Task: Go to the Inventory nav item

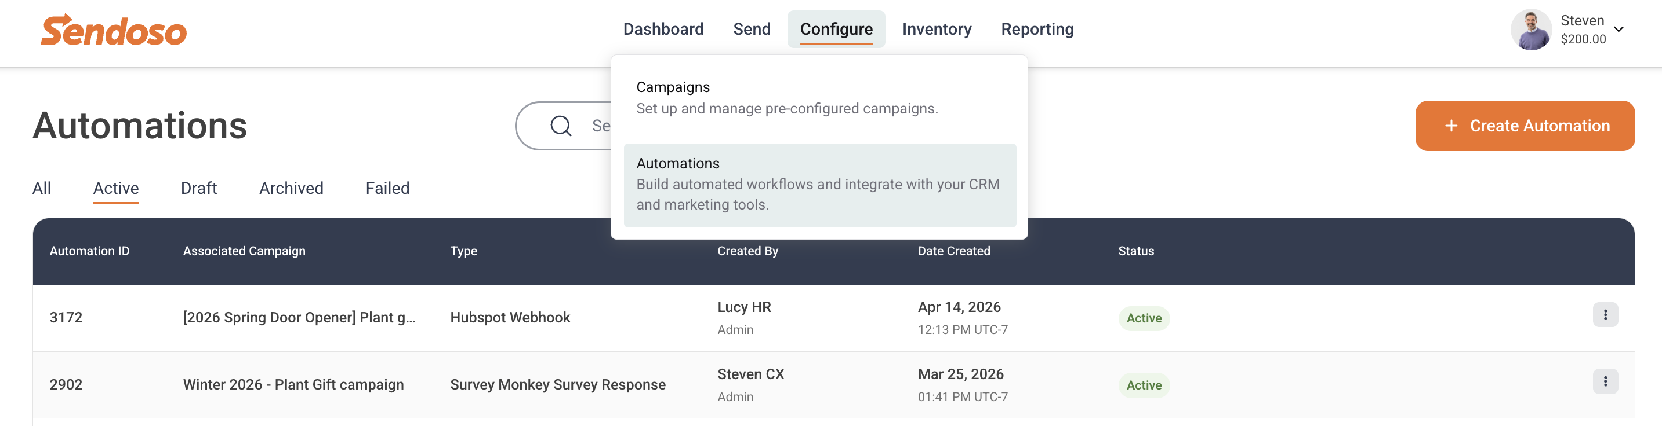Action: point(936,29)
